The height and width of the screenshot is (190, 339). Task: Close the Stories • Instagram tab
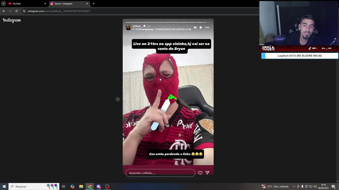87,4
